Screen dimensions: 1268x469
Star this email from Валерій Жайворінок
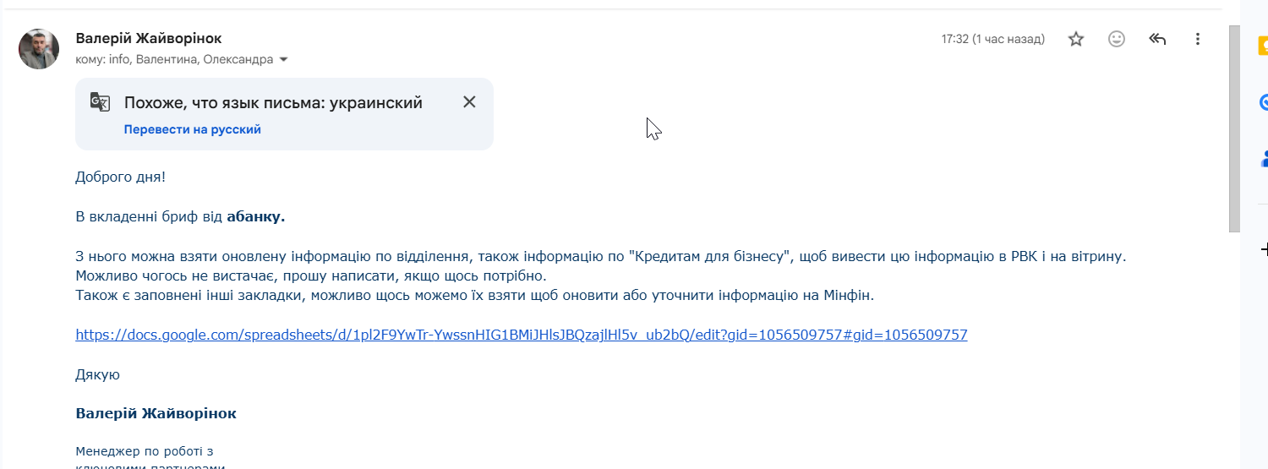click(1076, 39)
